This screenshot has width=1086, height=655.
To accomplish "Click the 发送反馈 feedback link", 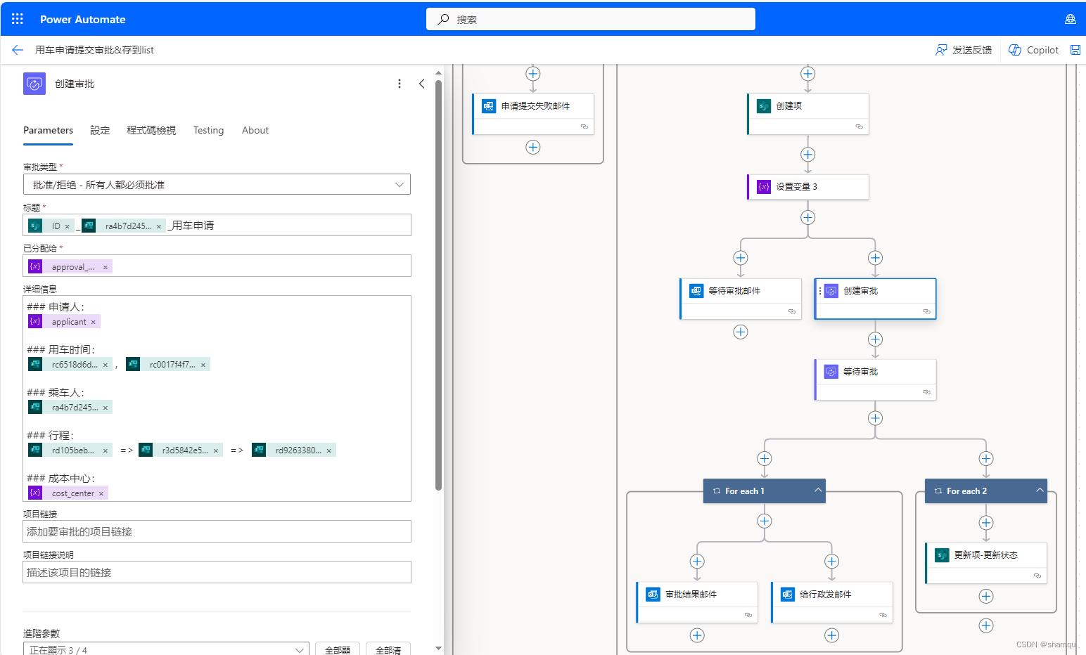I will tap(964, 50).
